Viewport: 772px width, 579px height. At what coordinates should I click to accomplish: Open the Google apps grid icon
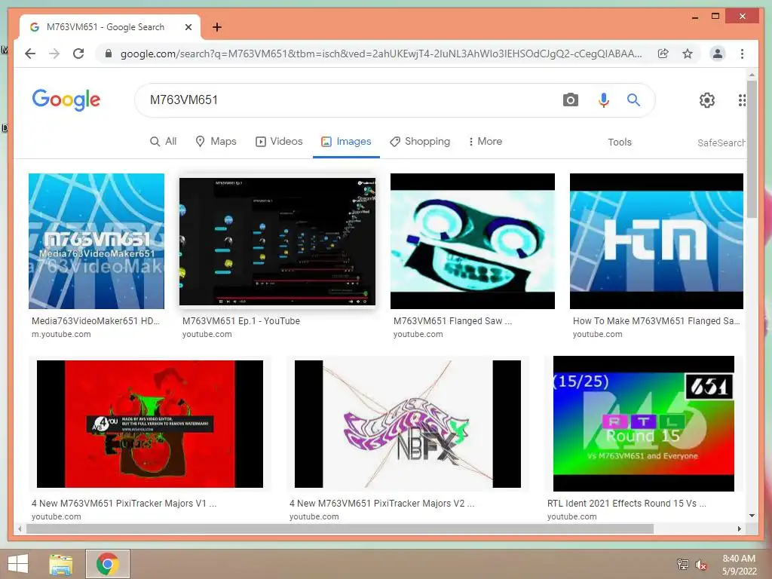(x=742, y=100)
